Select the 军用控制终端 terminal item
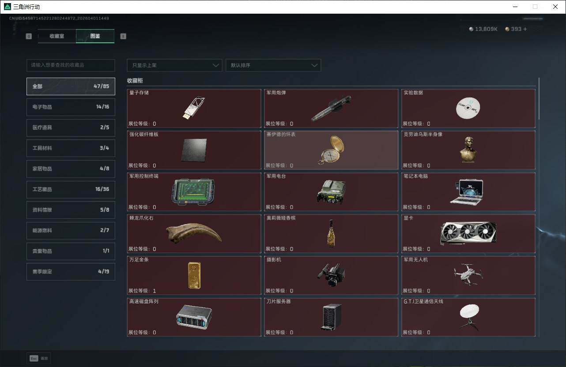The image size is (566, 367). click(194, 192)
